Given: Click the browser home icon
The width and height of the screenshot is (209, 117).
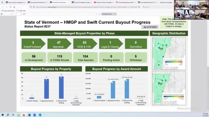Looking at the screenshot, I should pyautogui.click(x=14, y=7).
